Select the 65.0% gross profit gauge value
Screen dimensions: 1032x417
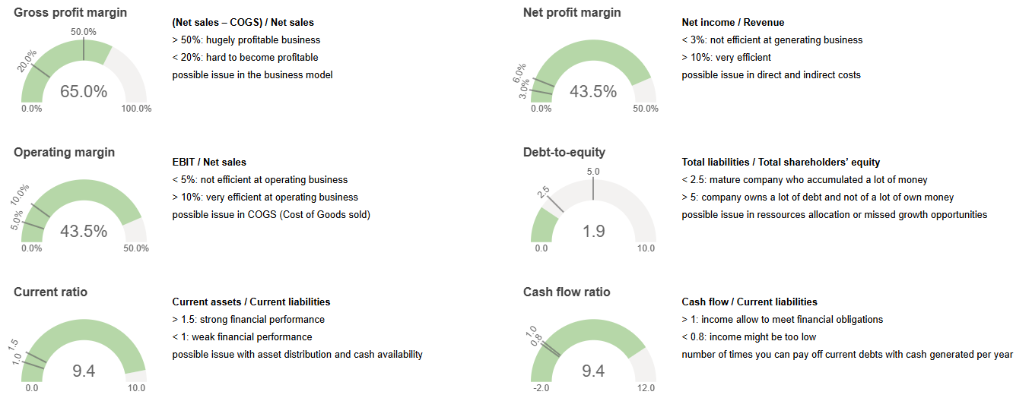84,92
